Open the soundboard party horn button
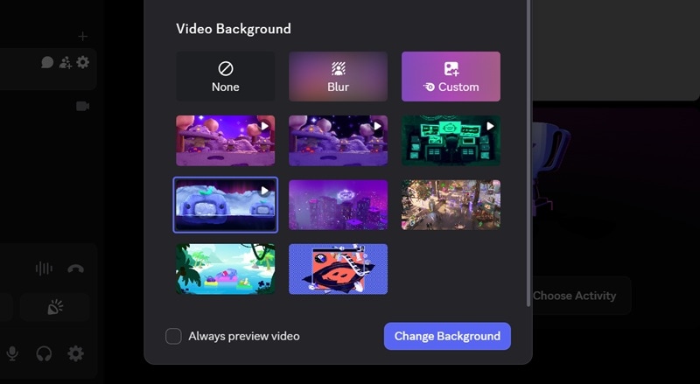This screenshot has height=384, width=700. click(x=55, y=308)
